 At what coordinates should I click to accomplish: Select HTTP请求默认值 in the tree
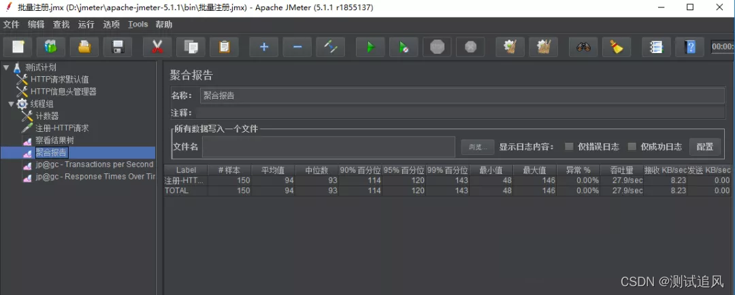pos(59,80)
